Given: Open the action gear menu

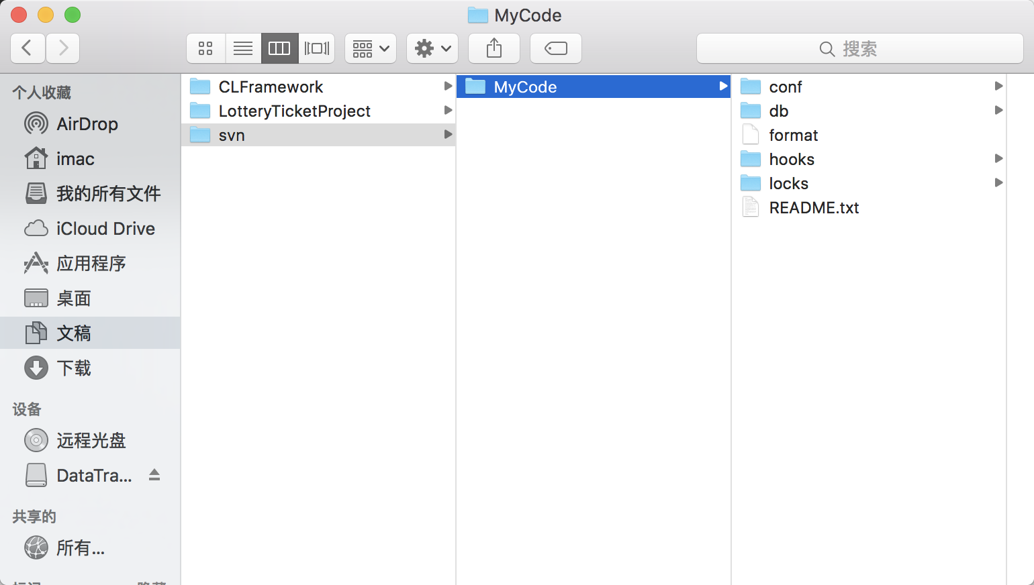Looking at the screenshot, I should [x=432, y=48].
